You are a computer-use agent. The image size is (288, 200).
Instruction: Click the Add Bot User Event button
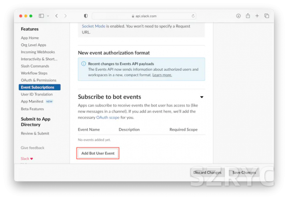coord(98,153)
